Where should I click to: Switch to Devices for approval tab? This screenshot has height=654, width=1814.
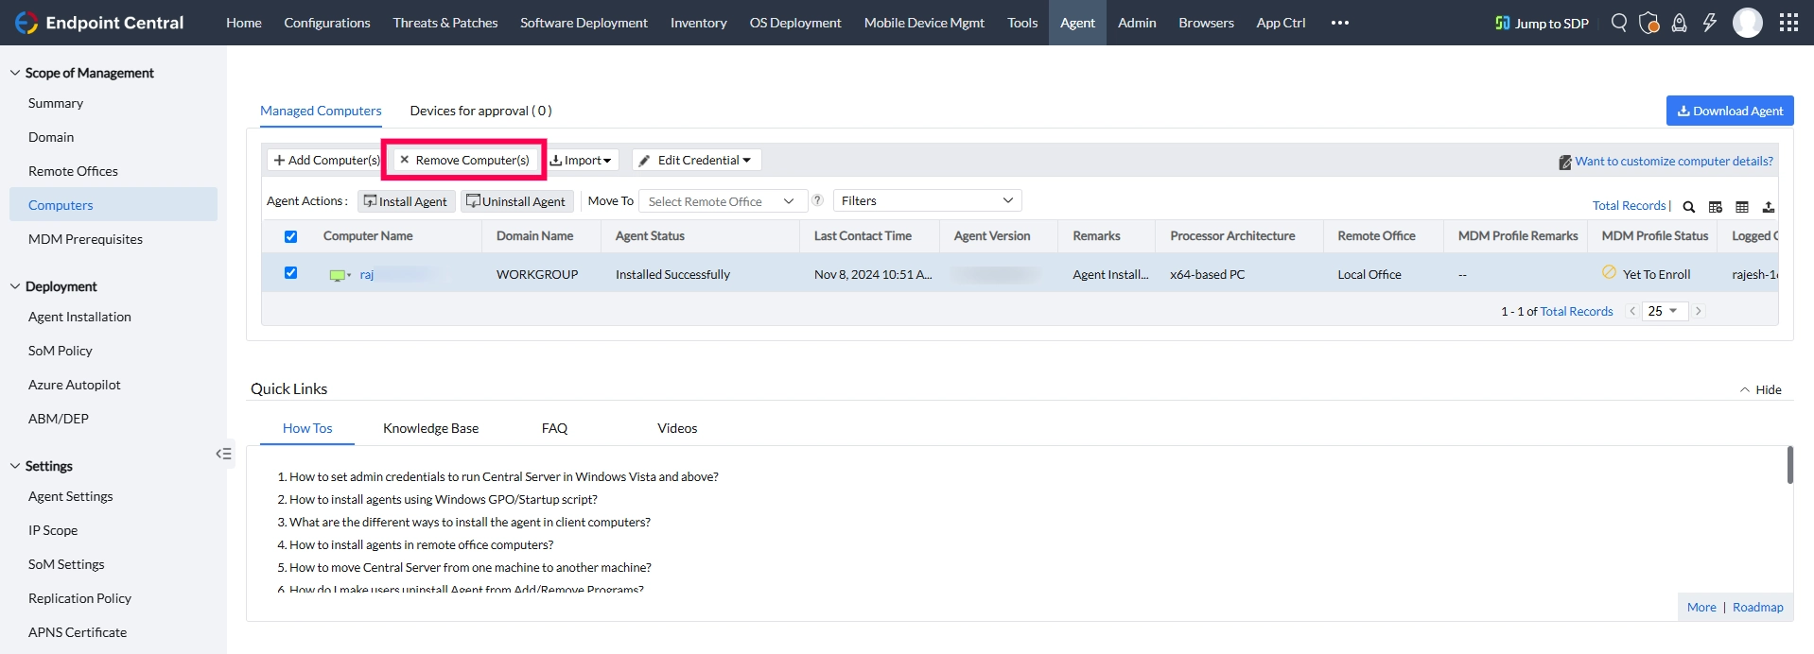pos(480,111)
